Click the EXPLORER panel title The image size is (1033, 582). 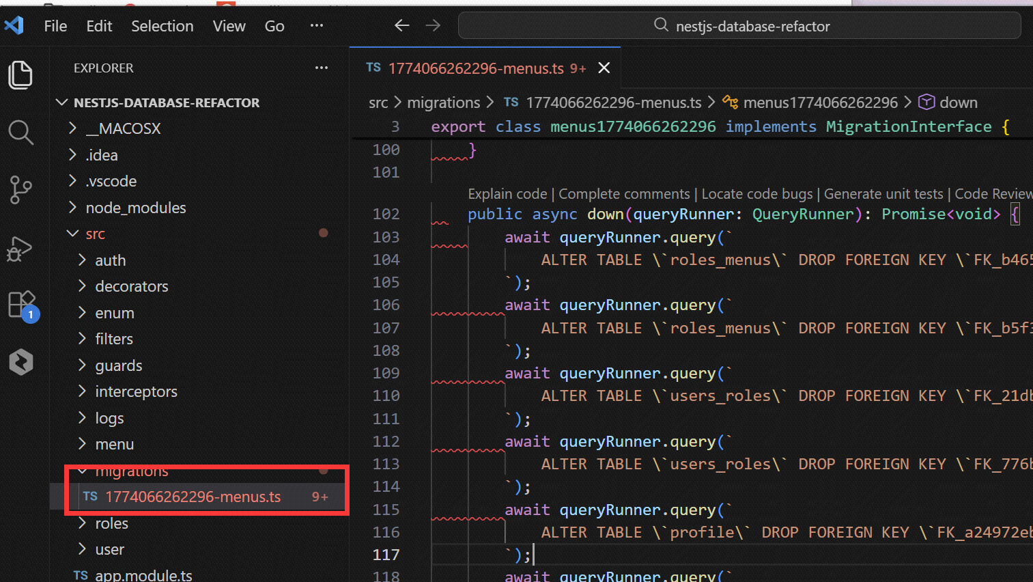(x=104, y=68)
